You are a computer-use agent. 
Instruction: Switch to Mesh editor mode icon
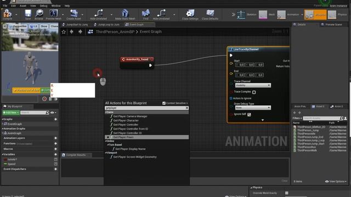(x=263, y=15)
